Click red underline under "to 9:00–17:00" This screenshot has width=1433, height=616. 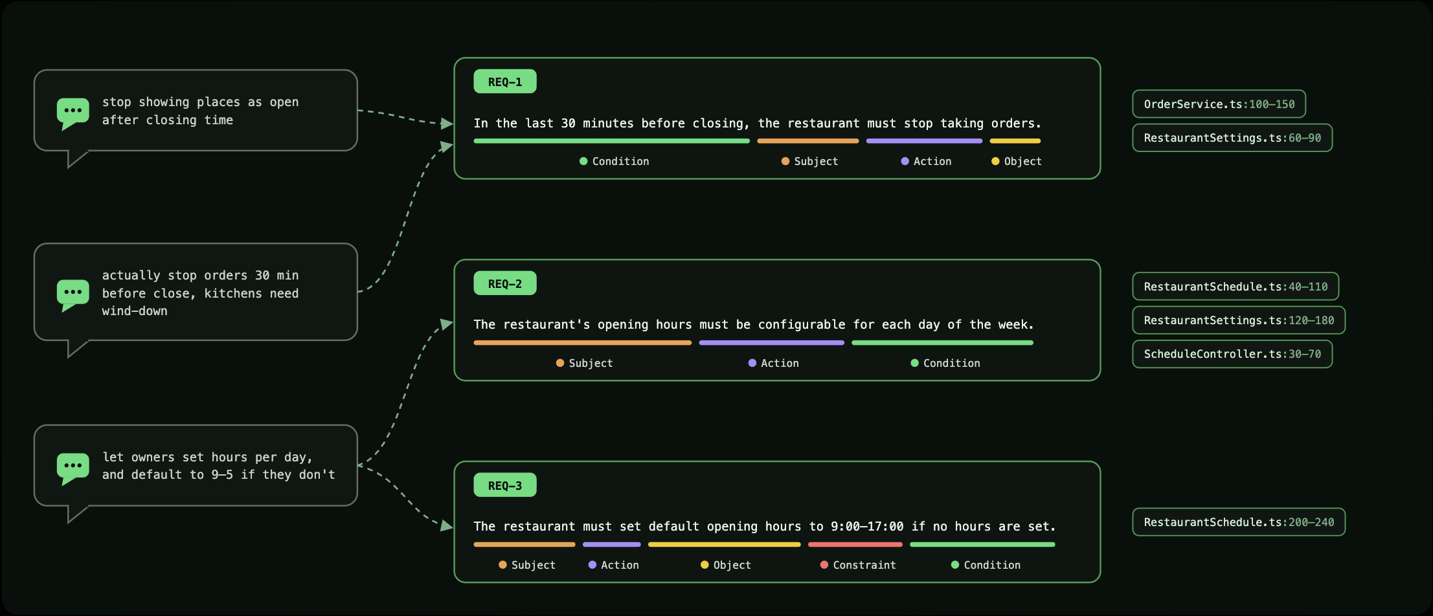tap(855, 545)
